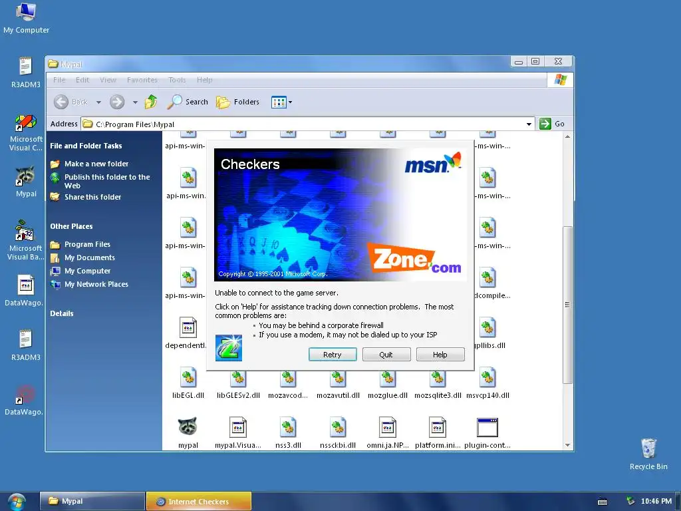
Task: Open the File menu
Action: [59, 80]
